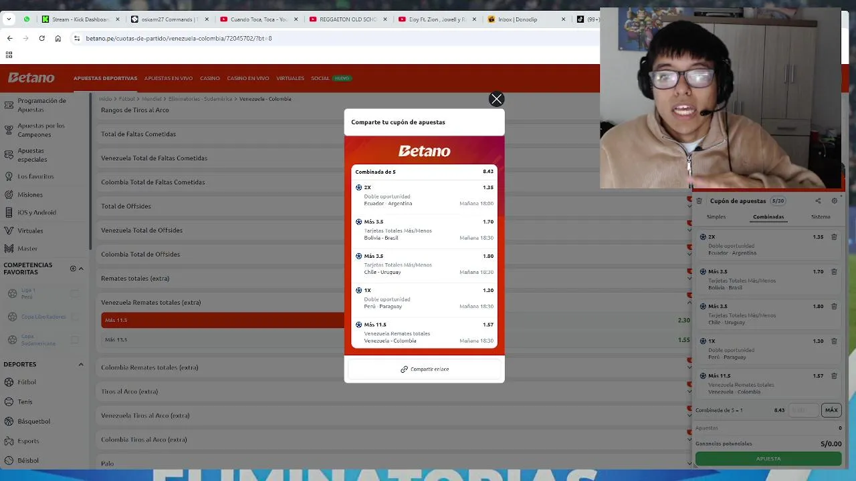Switch to the Simples tab
The image size is (856, 481).
click(x=716, y=216)
